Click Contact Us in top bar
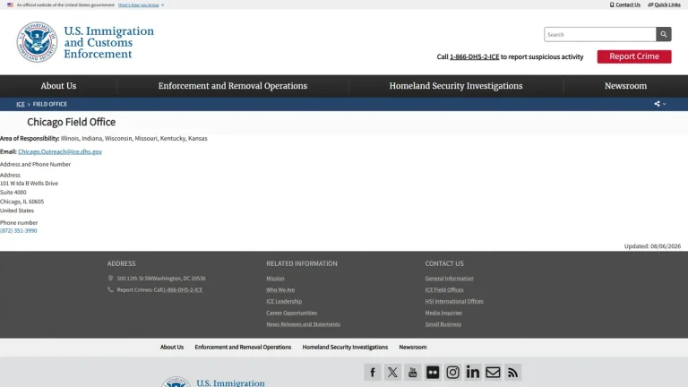 (x=624, y=4)
